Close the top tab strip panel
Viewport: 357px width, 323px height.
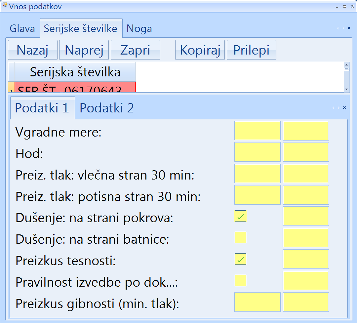(349, 28)
